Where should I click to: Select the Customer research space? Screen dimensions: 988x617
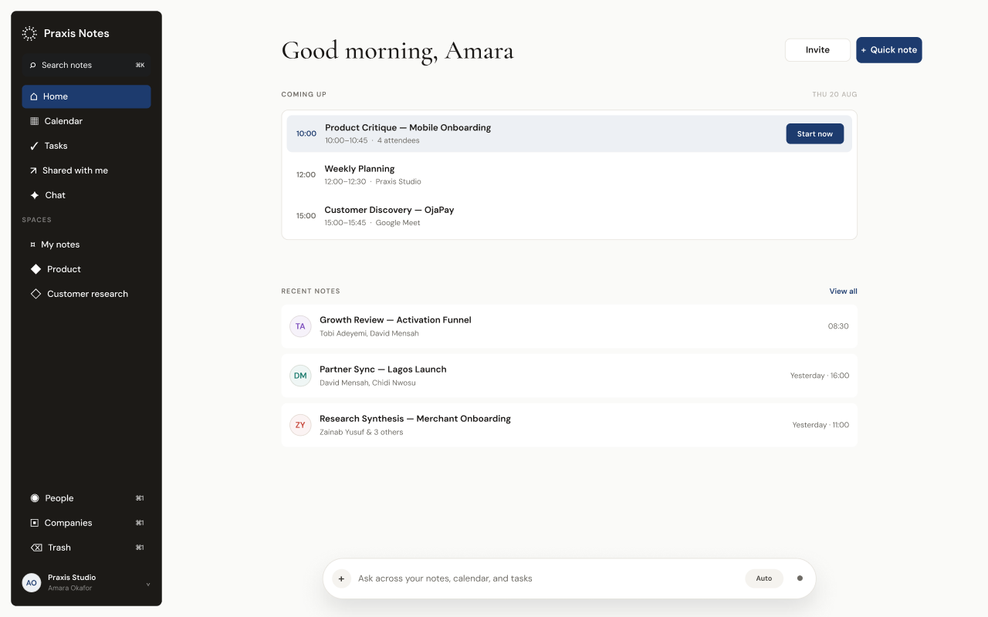(x=86, y=294)
